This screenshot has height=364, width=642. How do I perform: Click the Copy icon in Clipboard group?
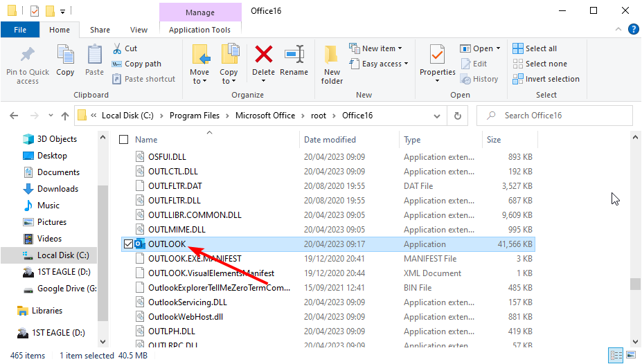click(65, 60)
